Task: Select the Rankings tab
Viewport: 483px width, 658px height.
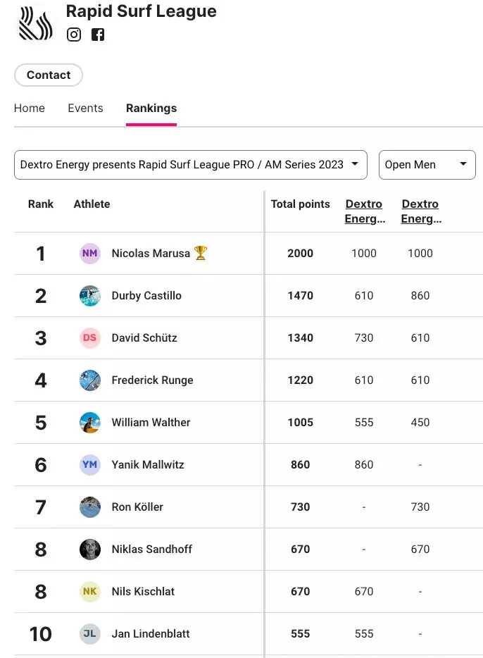Action: 151,108
